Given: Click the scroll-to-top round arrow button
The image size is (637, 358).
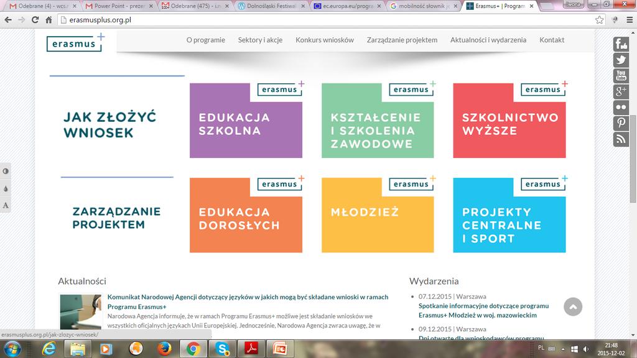Looking at the screenshot, I should (573, 307).
